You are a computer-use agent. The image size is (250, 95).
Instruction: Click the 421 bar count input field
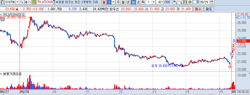(x=160, y=2)
